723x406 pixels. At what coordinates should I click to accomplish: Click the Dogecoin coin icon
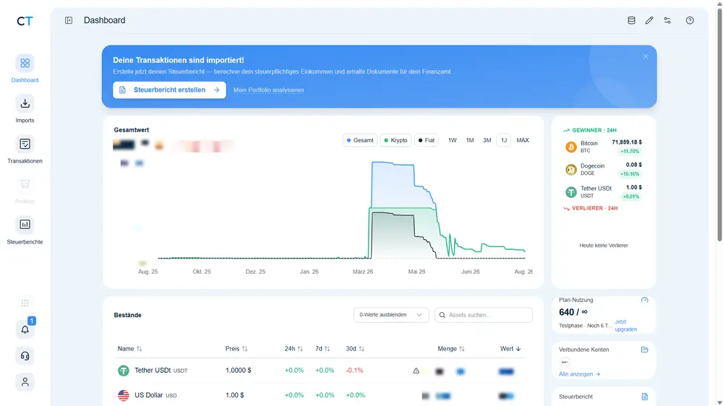click(x=571, y=170)
